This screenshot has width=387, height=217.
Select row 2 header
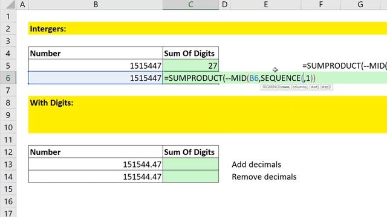pos(8,29)
